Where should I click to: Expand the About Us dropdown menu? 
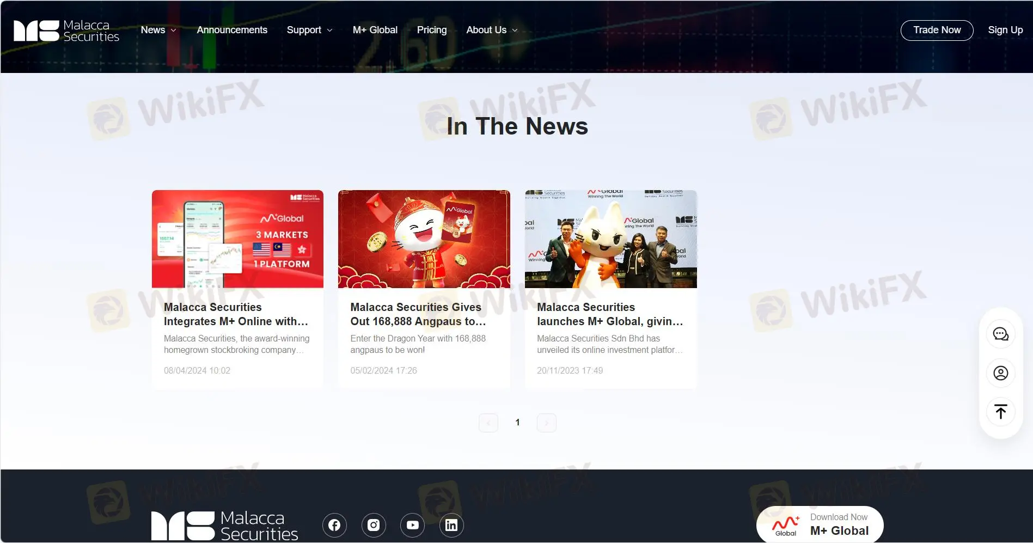tap(491, 30)
